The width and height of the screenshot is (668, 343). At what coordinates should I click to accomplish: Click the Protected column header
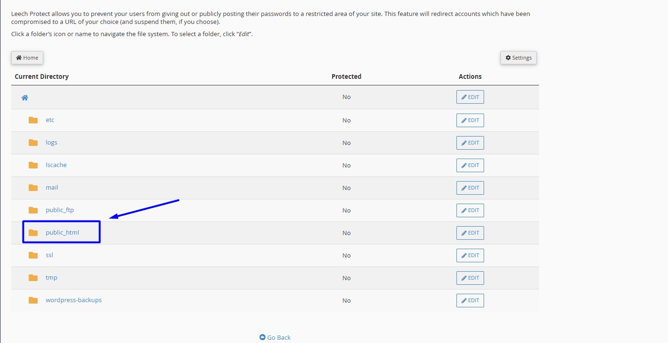tap(346, 76)
